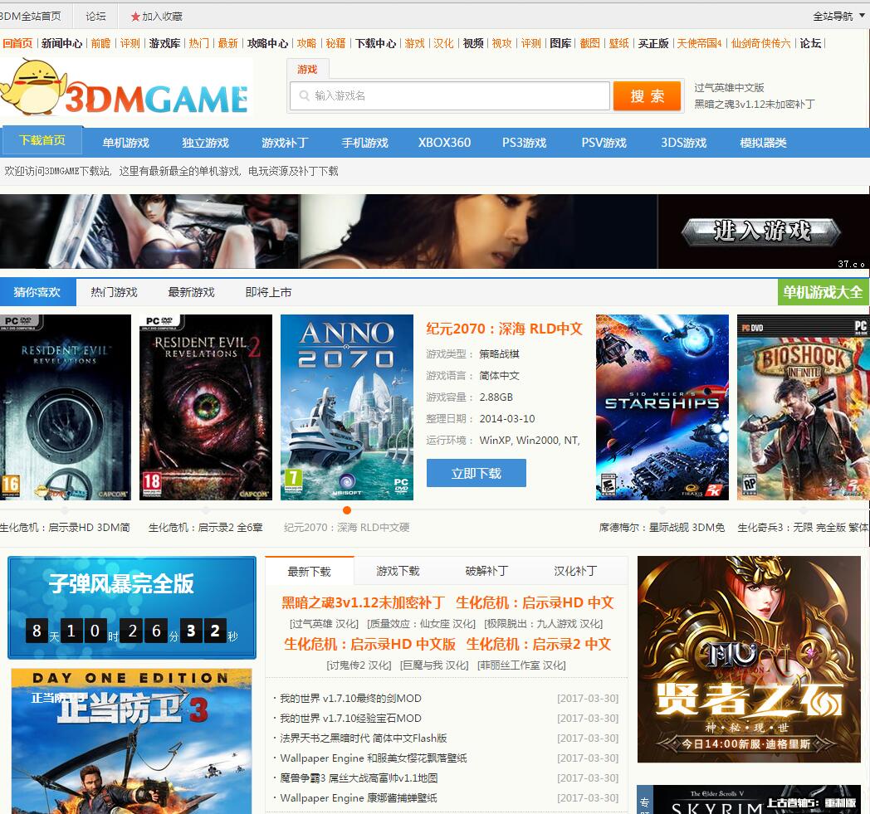The height and width of the screenshot is (814, 870).
Task: Open the 单机游戏 nav item
Action: (x=126, y=143)
